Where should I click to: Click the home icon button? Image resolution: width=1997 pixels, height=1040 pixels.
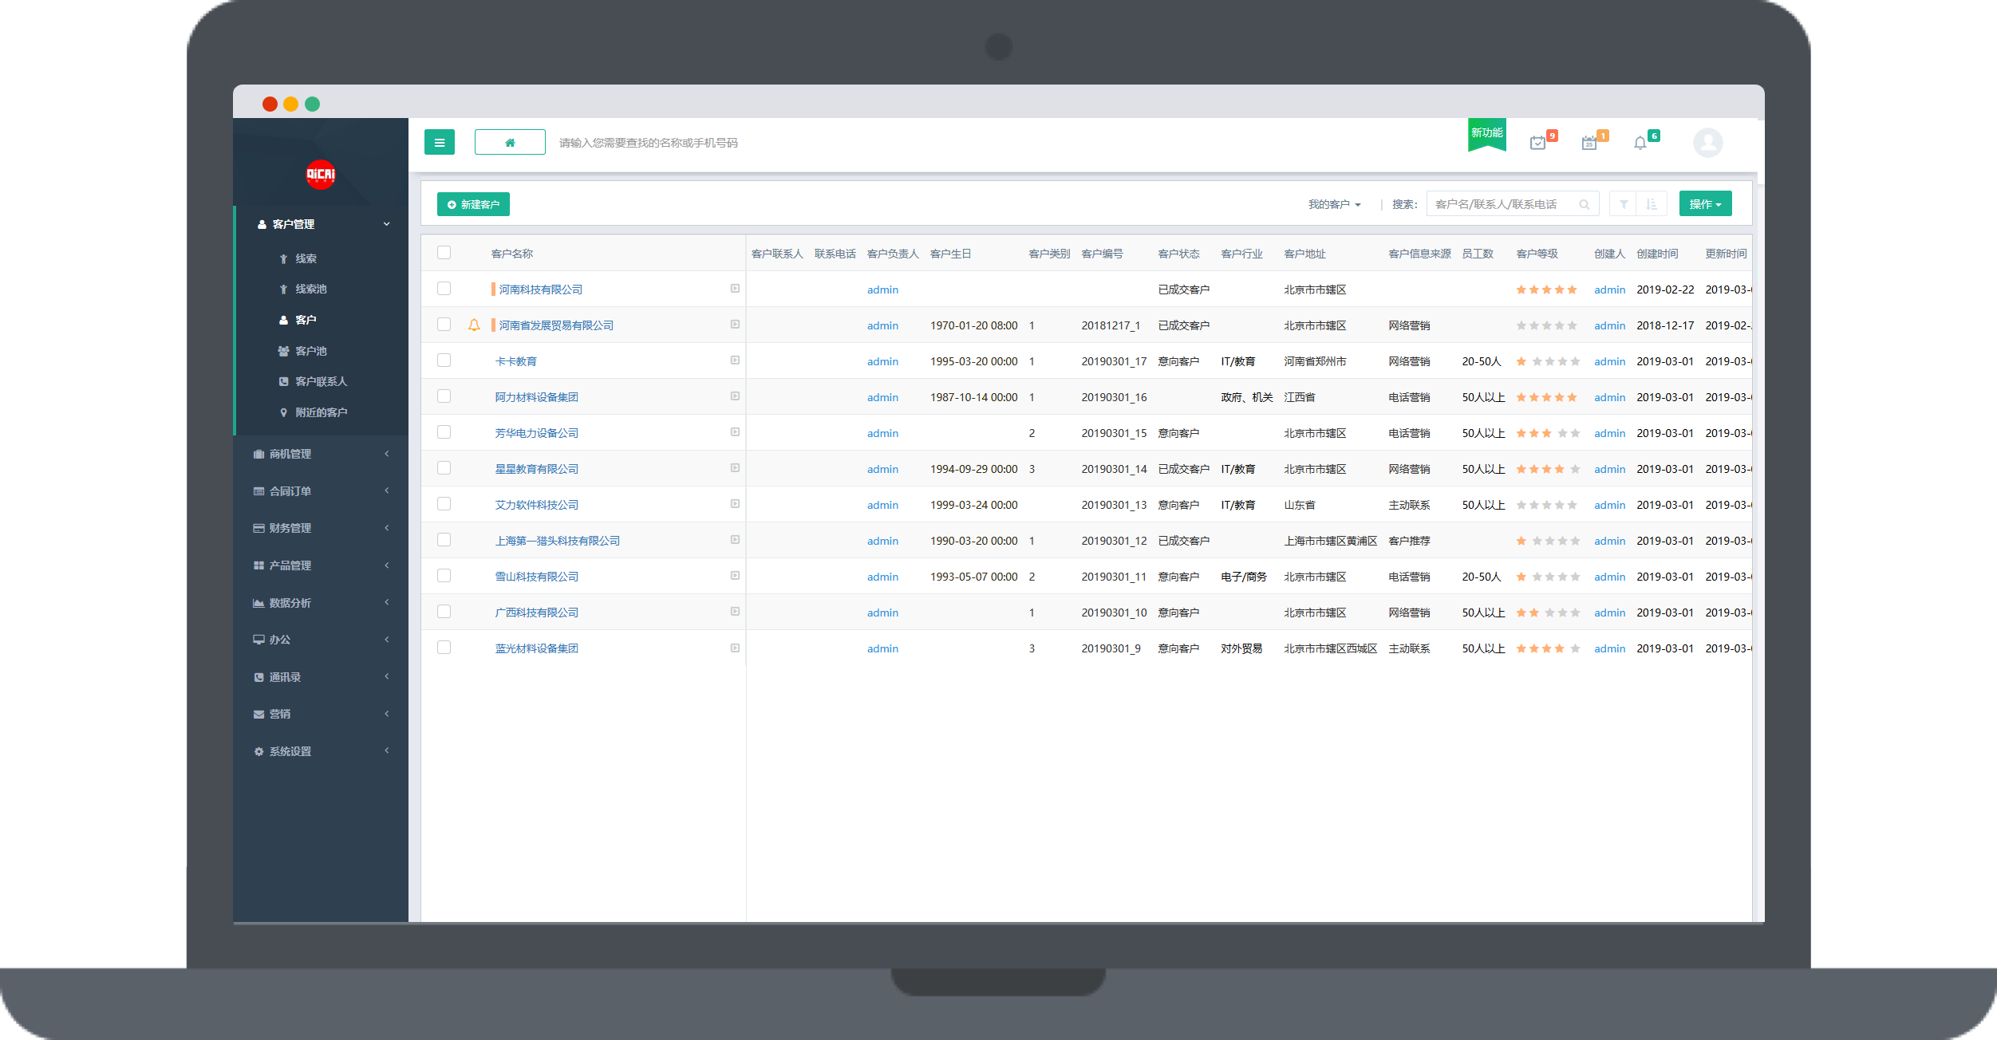tap(510, 143)
